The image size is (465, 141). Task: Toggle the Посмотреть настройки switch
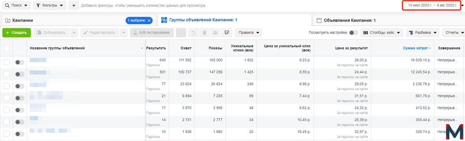point(353,33)
